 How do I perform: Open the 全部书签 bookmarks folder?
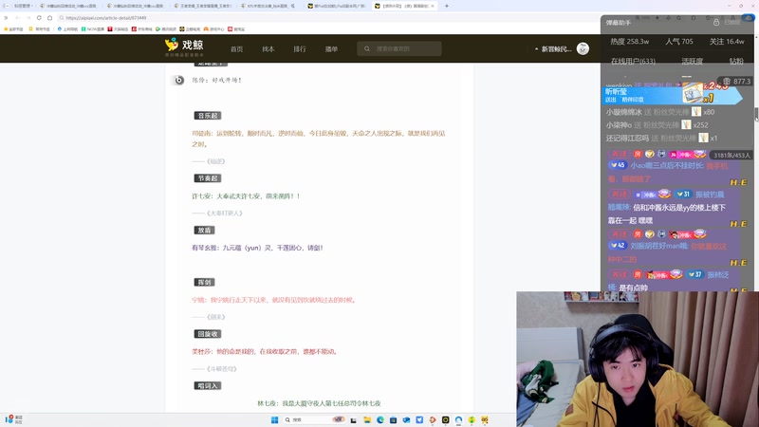click(x=13, y=29)
